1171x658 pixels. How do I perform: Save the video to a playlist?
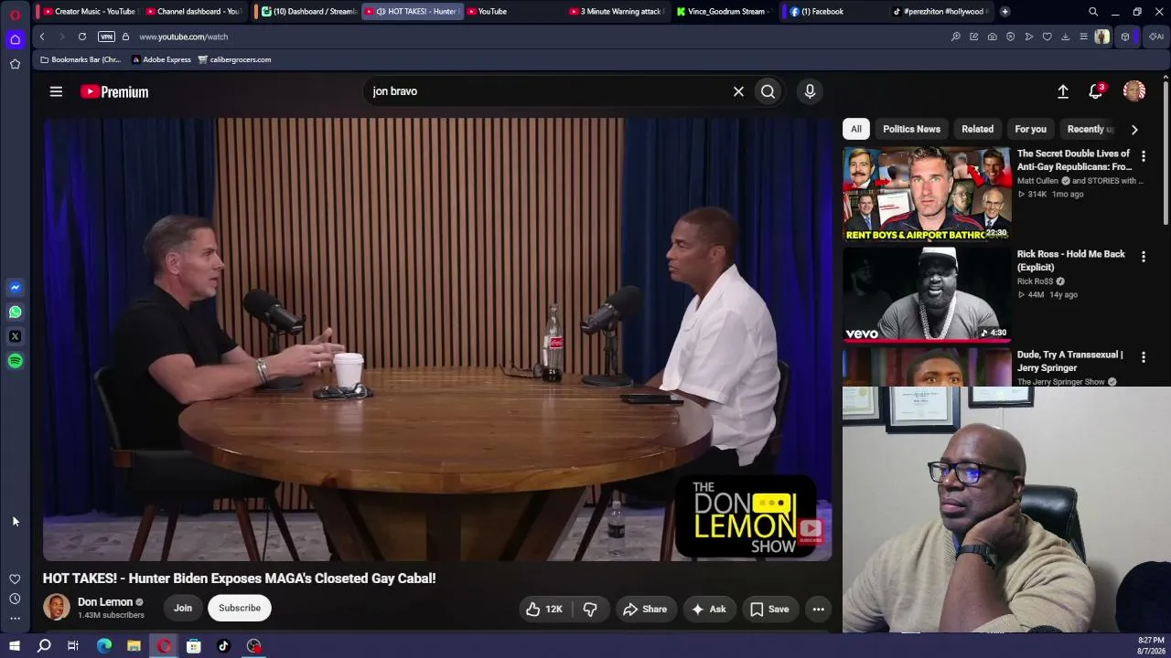(769, 609)
